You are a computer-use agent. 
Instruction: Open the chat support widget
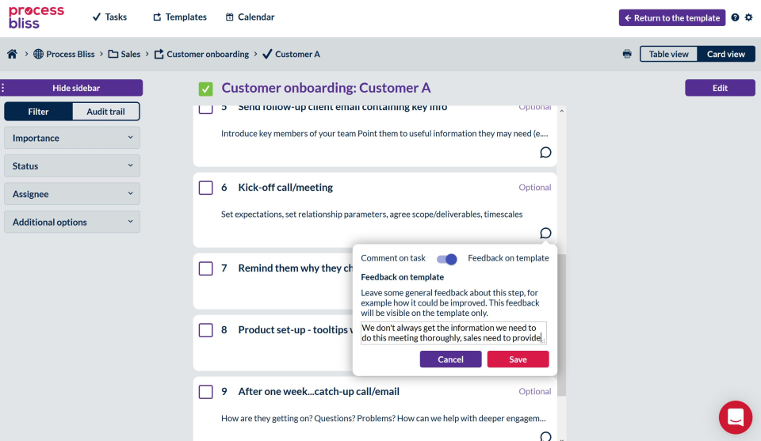735,416
